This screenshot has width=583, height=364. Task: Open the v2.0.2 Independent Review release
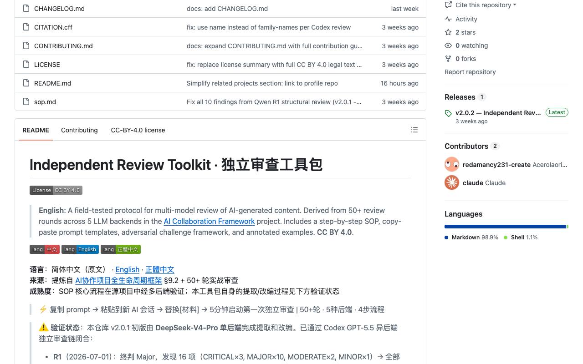click(498, 113)
